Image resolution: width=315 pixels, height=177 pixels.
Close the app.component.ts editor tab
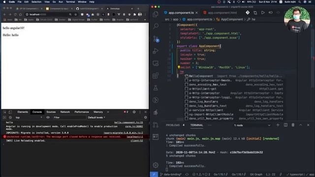pyautogui.click(x=196, y=13)
